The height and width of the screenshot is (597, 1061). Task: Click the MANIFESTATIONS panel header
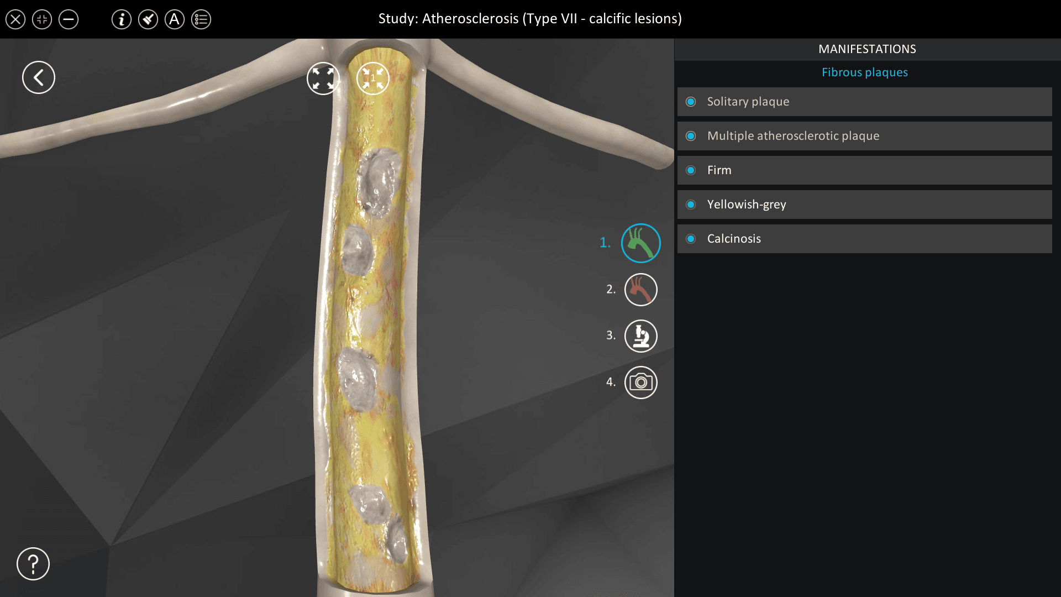pos(867,49)
